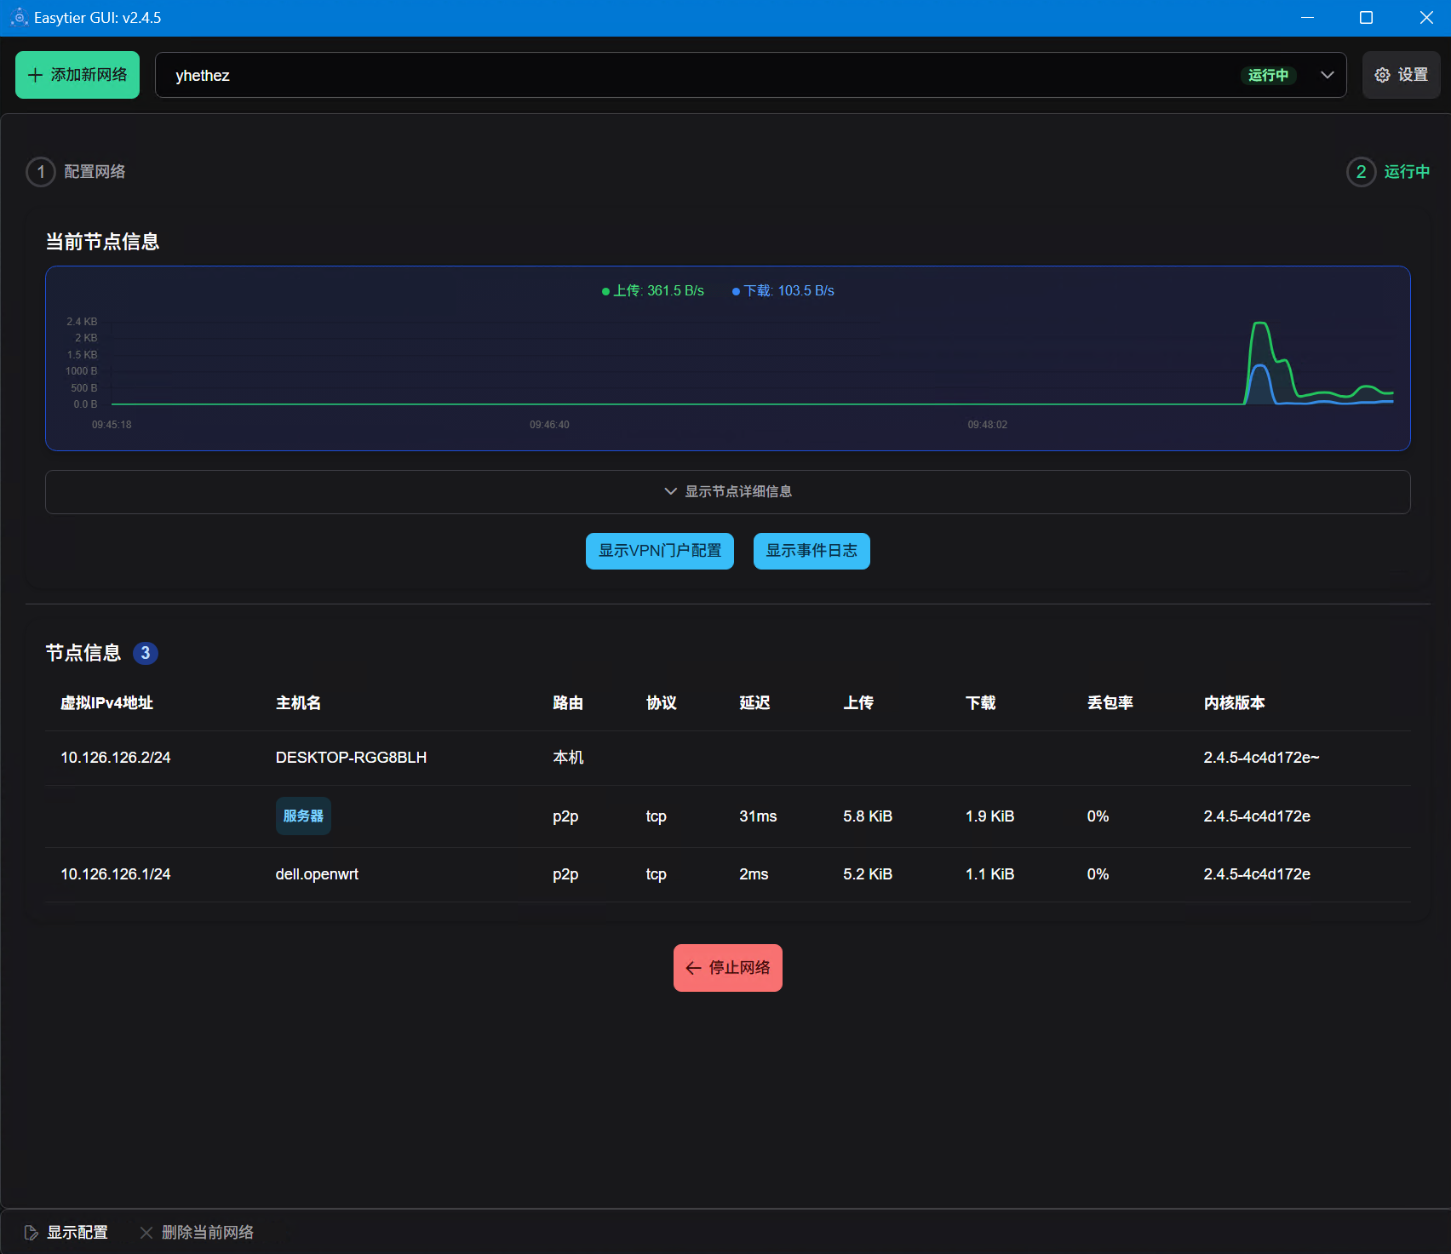The height and width of the screenshot is (1254, 1451).
Task: Toggle the 上传 series in chart legend
Action: (653, 291)
